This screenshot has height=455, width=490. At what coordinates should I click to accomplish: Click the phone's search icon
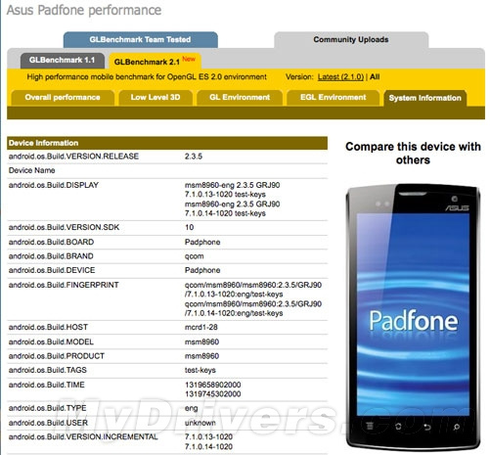click(x=457, y=427)
